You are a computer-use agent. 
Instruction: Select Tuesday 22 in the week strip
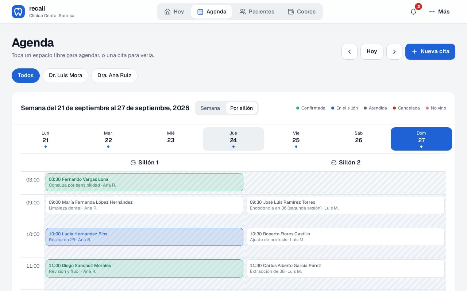point(108,139)
